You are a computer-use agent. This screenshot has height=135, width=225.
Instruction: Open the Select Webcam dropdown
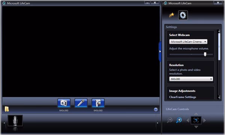[188, 42]
